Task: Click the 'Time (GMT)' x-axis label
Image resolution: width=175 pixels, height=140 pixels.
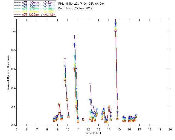Action: pos(93,133)
